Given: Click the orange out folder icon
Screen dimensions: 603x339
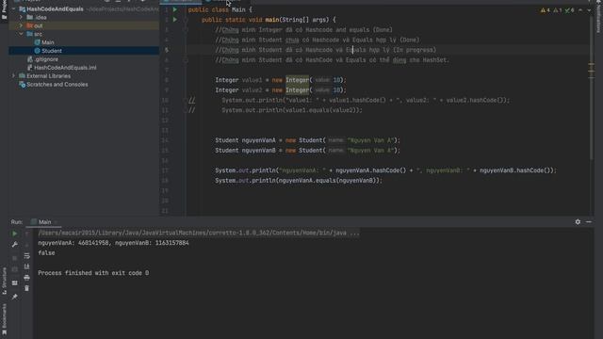Looking at the screenshot, I should click(x=30, y=25).
